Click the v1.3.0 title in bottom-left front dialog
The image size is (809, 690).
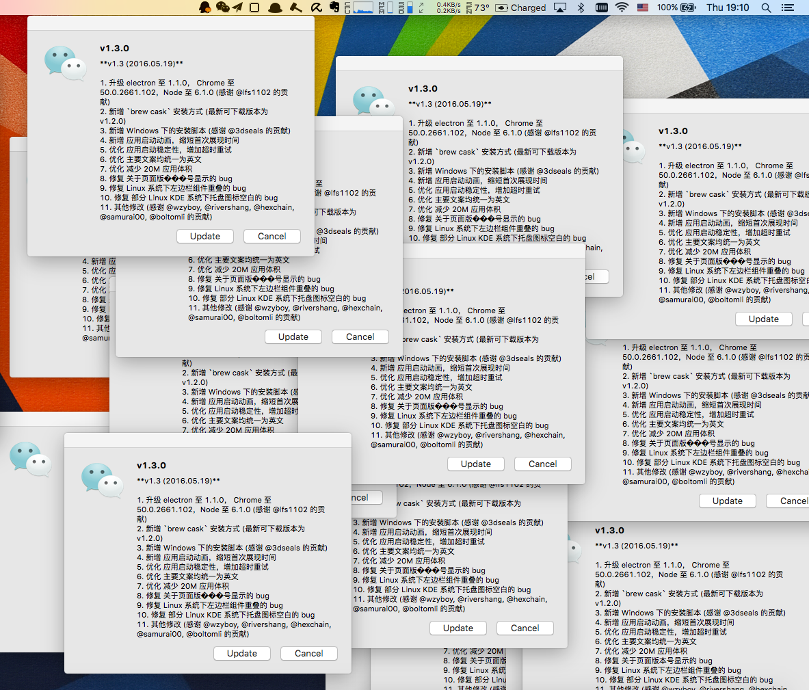click(x=151, y=465)
